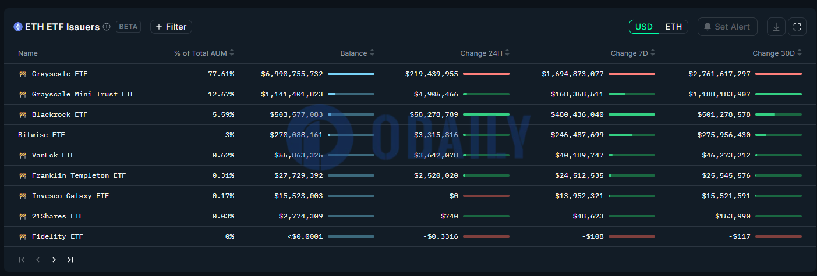Click the 24H change -$0.3316

[x=441, y=236]
